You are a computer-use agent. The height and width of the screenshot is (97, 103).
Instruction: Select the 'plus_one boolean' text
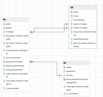coord(13,58)
